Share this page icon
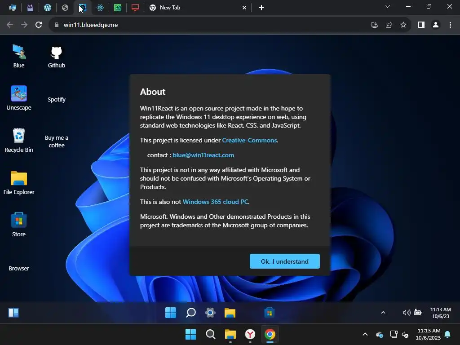The image size is (460, 345). tap(389, 25)
